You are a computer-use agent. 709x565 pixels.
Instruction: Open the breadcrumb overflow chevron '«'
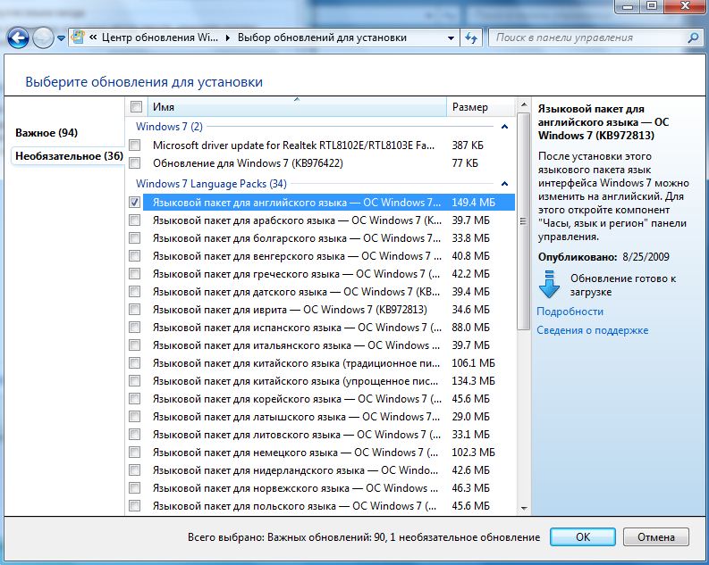pyautogui.click(x=93, y=37)
